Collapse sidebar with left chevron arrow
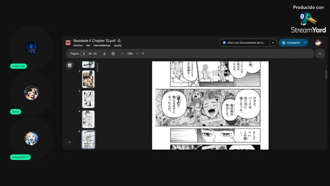This screenshot has width=330, height=186. tap(69, 142)
